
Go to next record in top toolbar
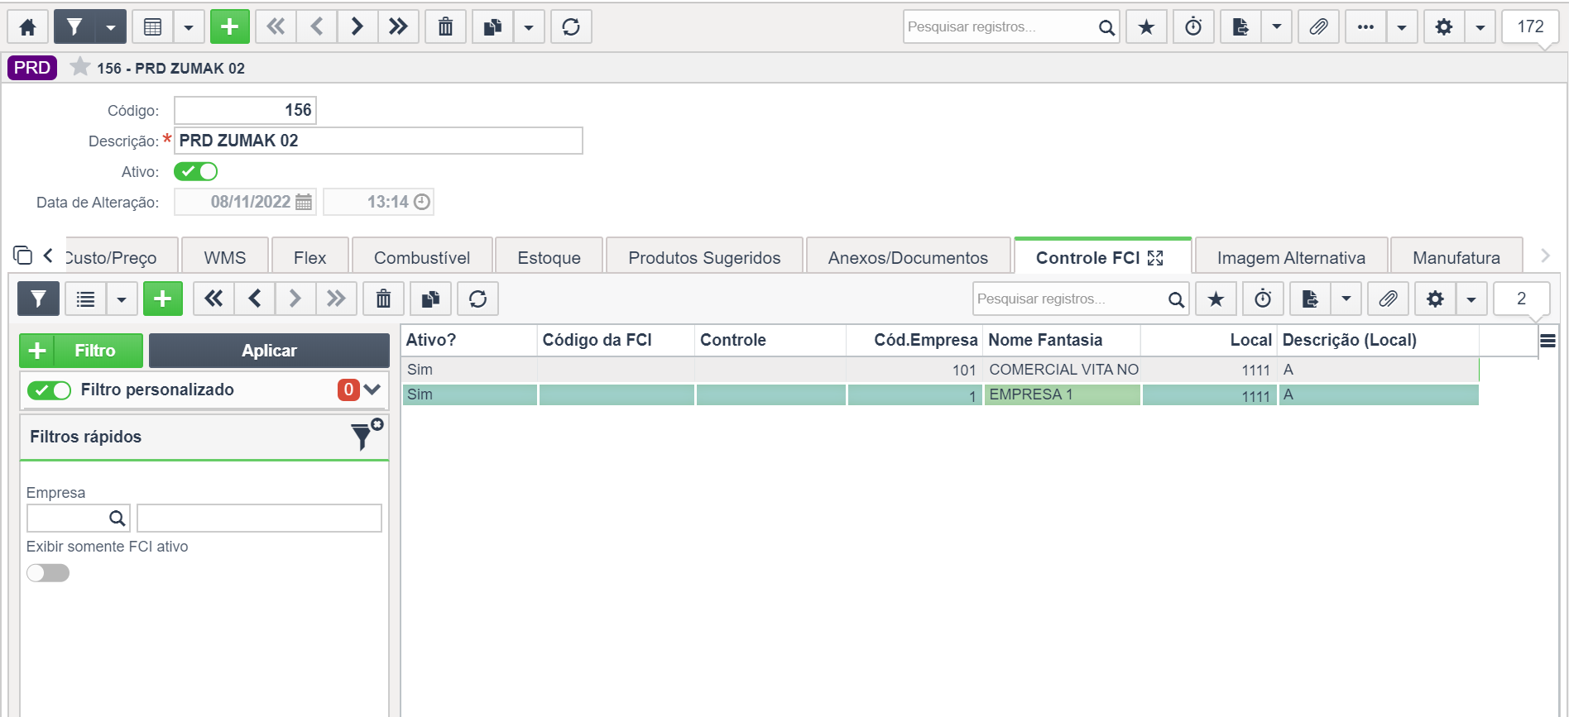[357, 27]
